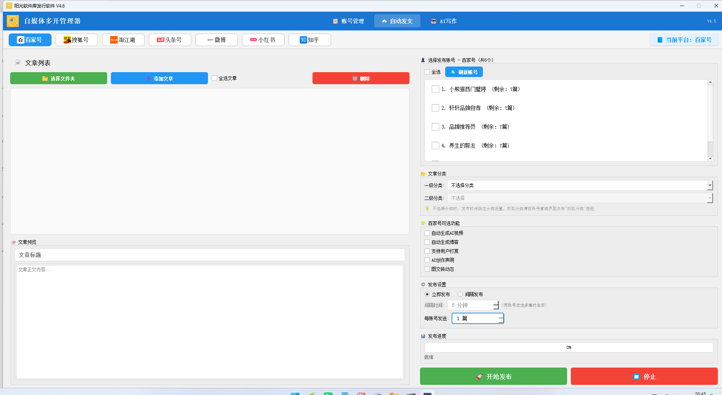Click the 每账号发送 count spinner arrows
Viewport: 722px width, 395px height.
click(x=501, y=318)
